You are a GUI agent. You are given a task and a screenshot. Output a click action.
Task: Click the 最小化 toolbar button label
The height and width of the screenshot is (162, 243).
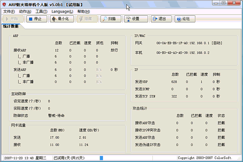tap(63, 19)
